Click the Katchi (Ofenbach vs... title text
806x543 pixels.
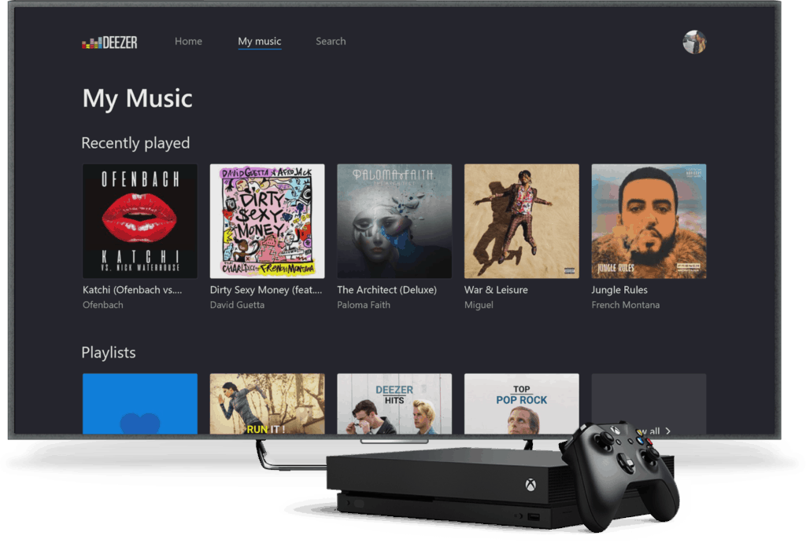click(132, 290)
